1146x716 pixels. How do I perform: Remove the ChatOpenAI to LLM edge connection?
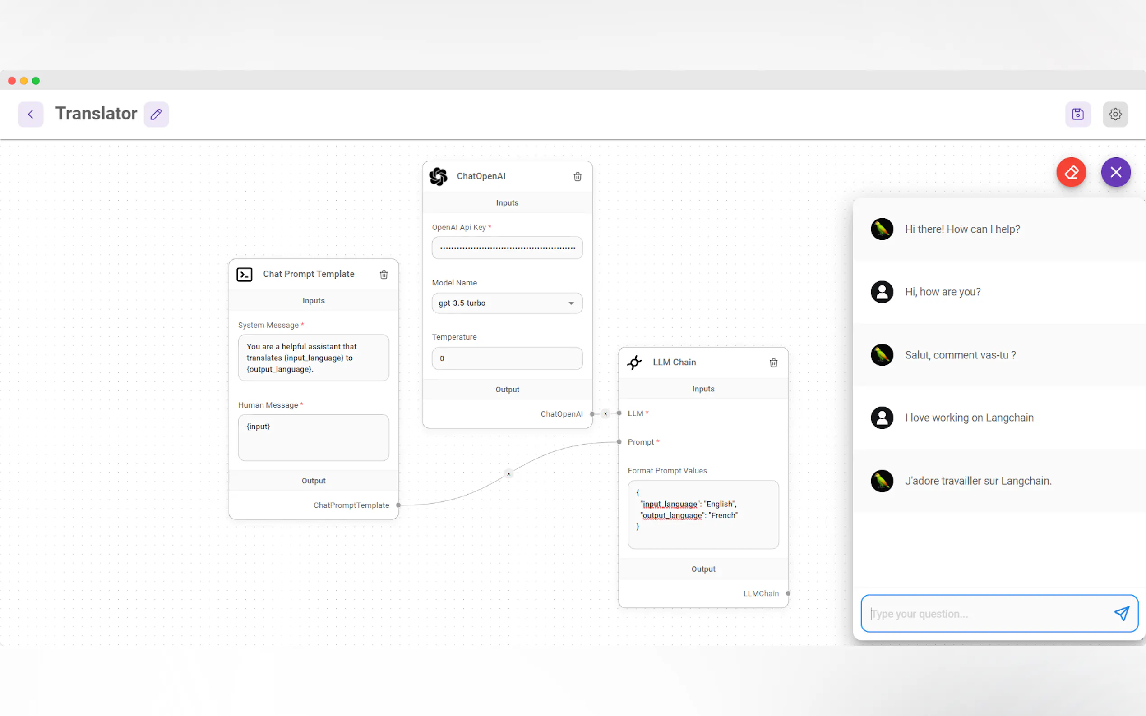click(x=605, y=414)
